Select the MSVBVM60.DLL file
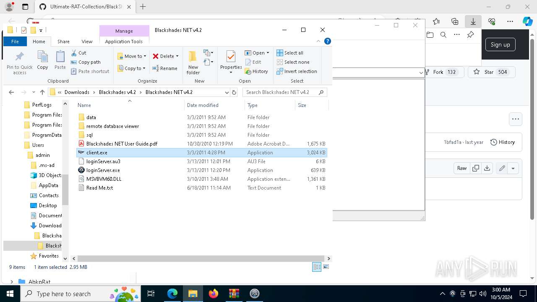This screenshot has height=302, width=537. pyautogui.click(x=201, y=179)
